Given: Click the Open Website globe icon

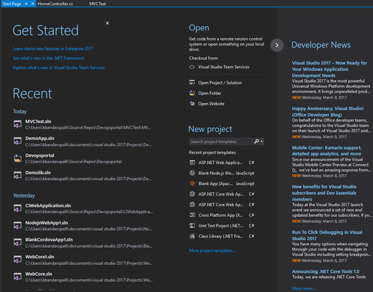Looking at the screenshot, I should [x=192, y=104].
